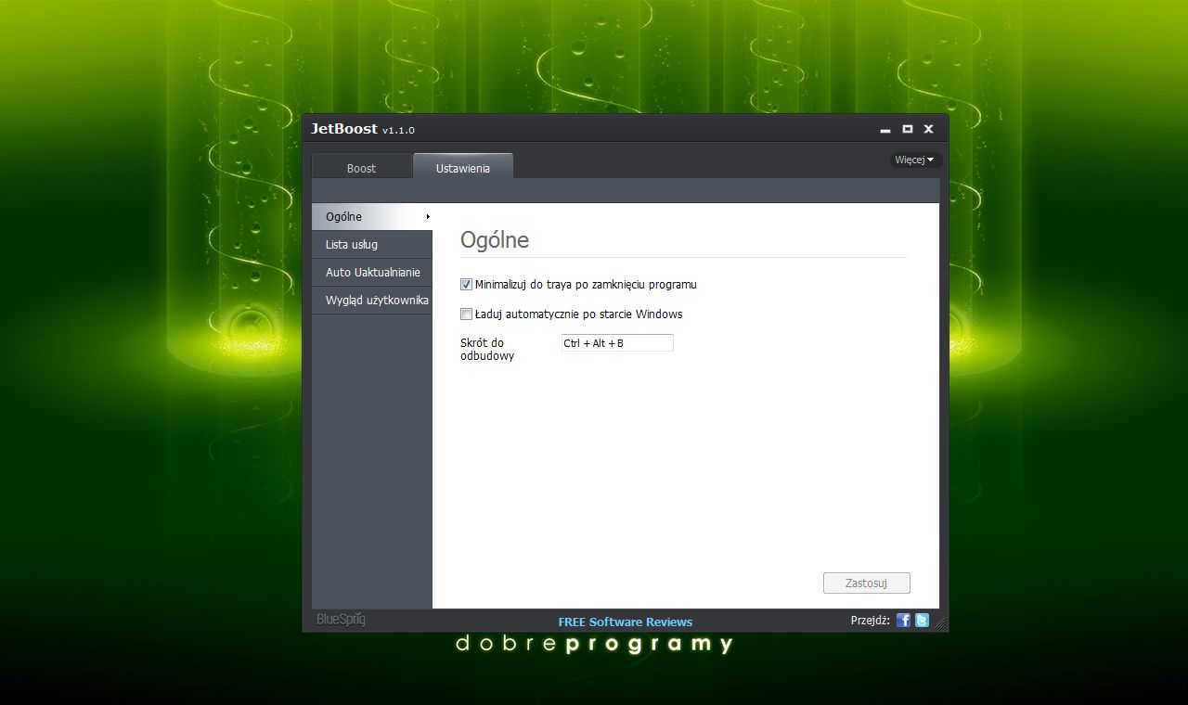The image size is (1188, 705).
Task: Click the JetBoost v1.1.0 title
Action: click(x=363, y=130)
